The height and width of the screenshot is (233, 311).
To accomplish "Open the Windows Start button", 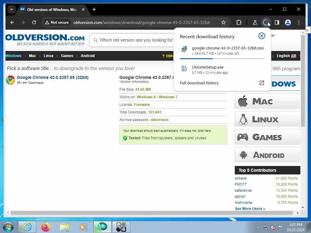I will (8, 227).
